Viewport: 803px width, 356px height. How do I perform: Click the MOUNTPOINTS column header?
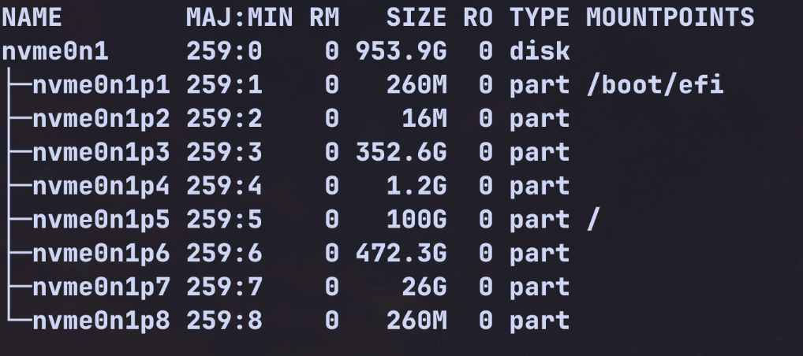click(669, 17)
